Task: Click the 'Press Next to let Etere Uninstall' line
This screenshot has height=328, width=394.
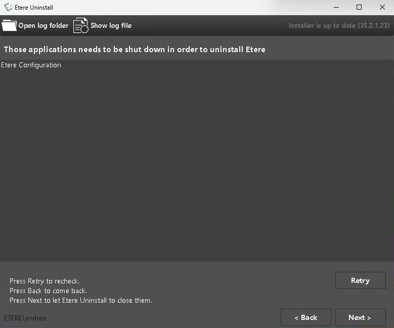Action: tap(81, 300)
